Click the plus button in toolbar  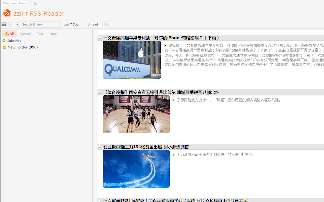(x=17, y=24)
